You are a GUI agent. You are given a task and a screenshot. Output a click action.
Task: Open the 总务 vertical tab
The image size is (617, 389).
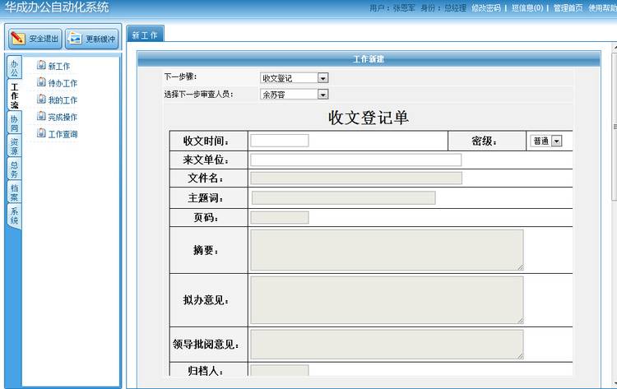14,169
